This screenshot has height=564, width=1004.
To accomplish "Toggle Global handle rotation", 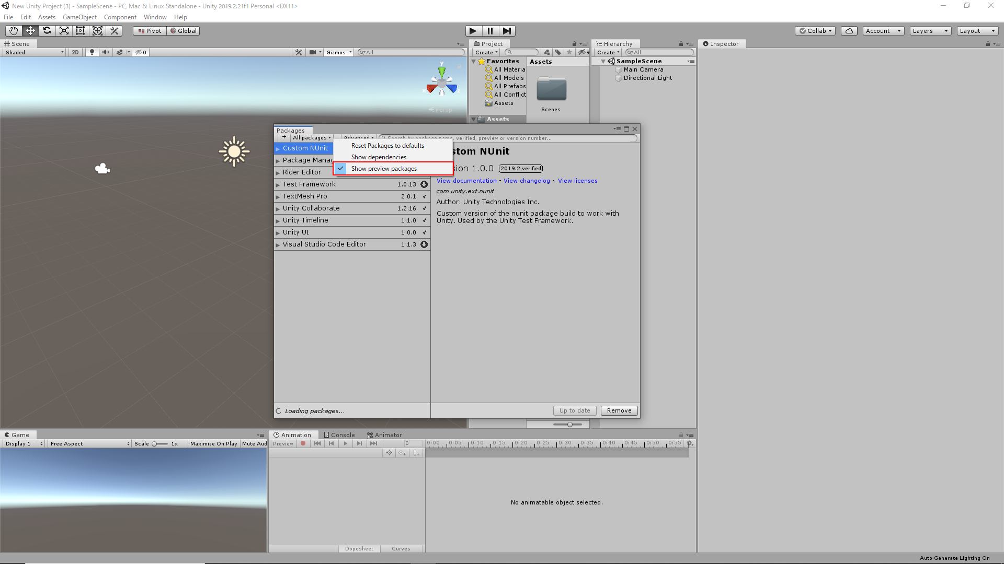I will (183, 31).
